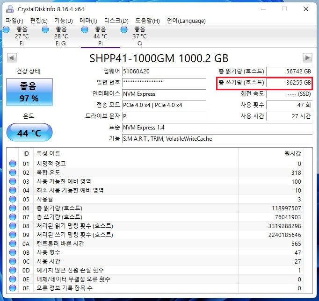This screenshot has width=319, height=301.
Task: Click status icon for 04 최소 사용 가능한 예비 영역
Action: click(x=13, y=190)
